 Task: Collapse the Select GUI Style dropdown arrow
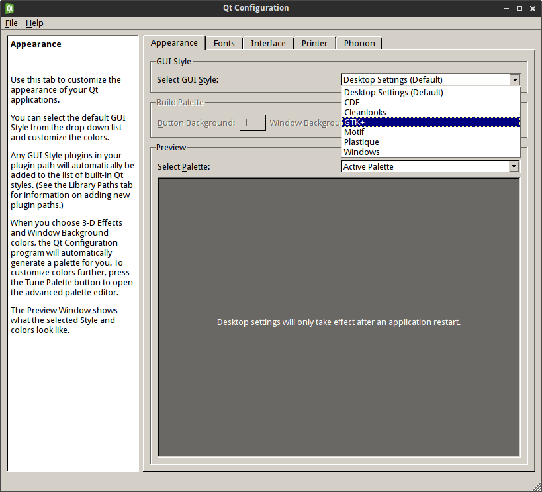coord(514,80)
